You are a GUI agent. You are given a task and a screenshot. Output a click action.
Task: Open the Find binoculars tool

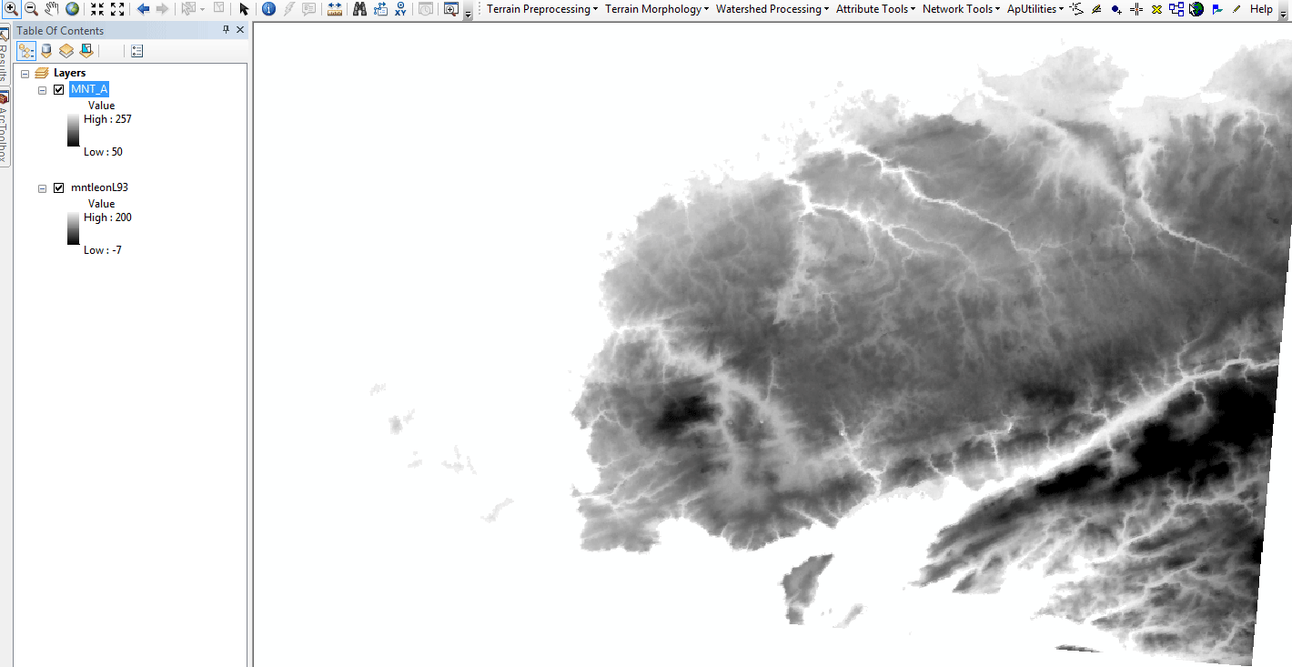pos(359,9)
